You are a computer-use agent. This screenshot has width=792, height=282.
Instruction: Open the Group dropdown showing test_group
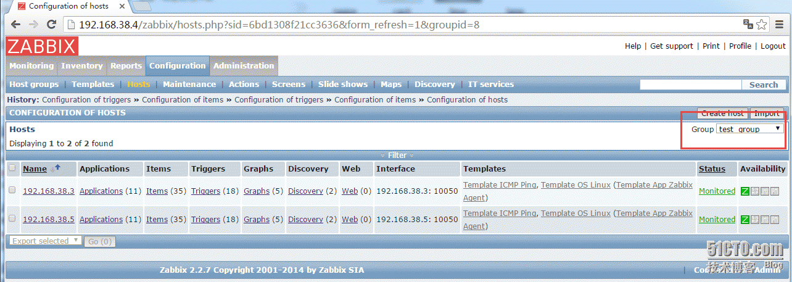[x=750, y=129]
